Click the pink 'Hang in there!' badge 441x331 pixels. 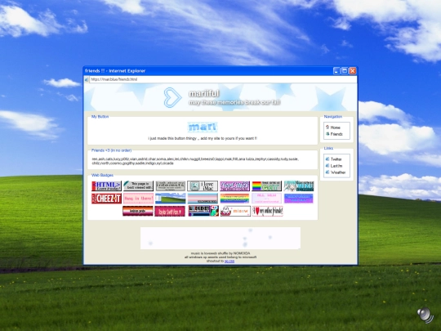(138, 199)
